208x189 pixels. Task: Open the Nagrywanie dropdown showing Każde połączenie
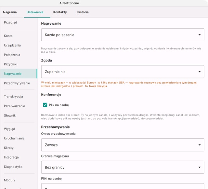click(123, 35)
